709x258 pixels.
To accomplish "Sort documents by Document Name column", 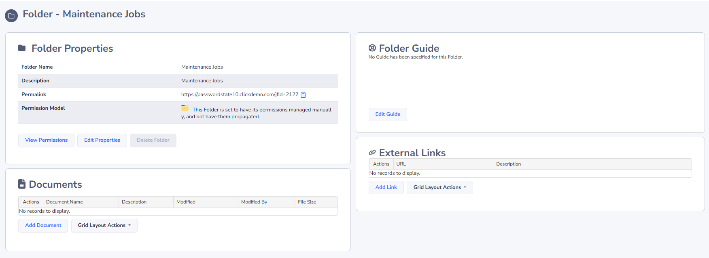I will [64, 202].
